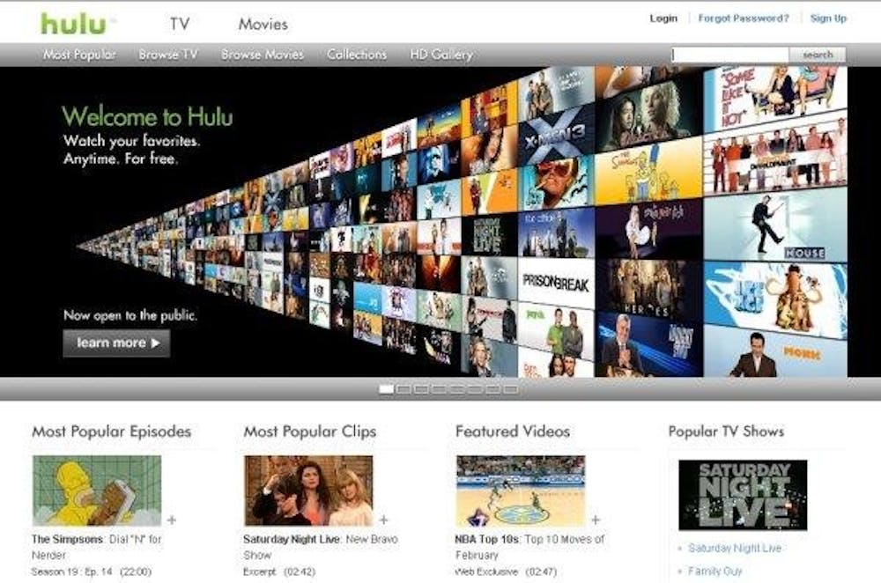Open NBA Top 10s video thumbnail
The width and height of the screenshot is (881, 583).
point(521,491)
